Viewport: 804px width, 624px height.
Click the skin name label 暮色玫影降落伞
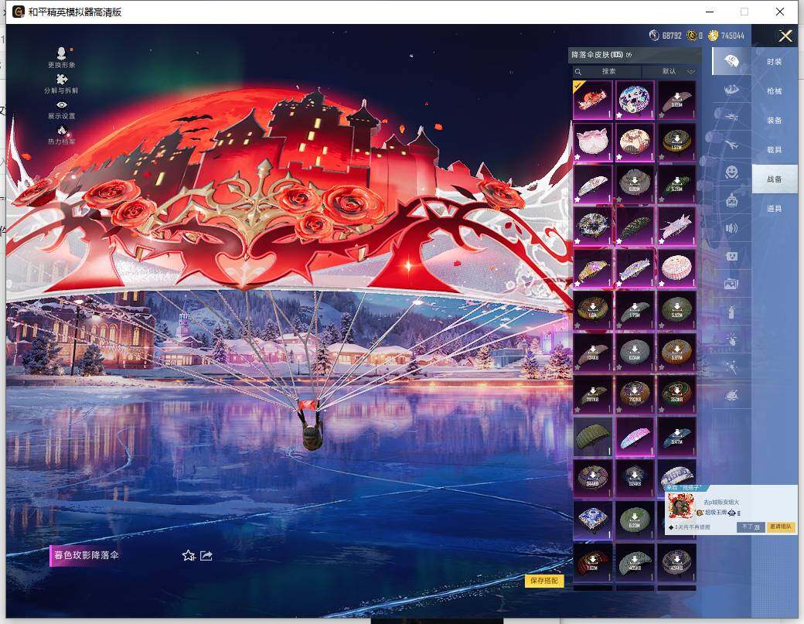tap(86, 555)
